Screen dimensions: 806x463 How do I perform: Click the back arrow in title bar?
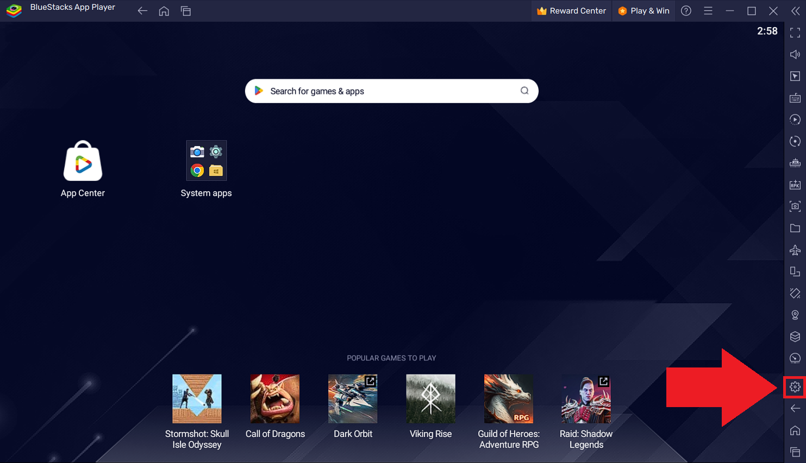142,11
